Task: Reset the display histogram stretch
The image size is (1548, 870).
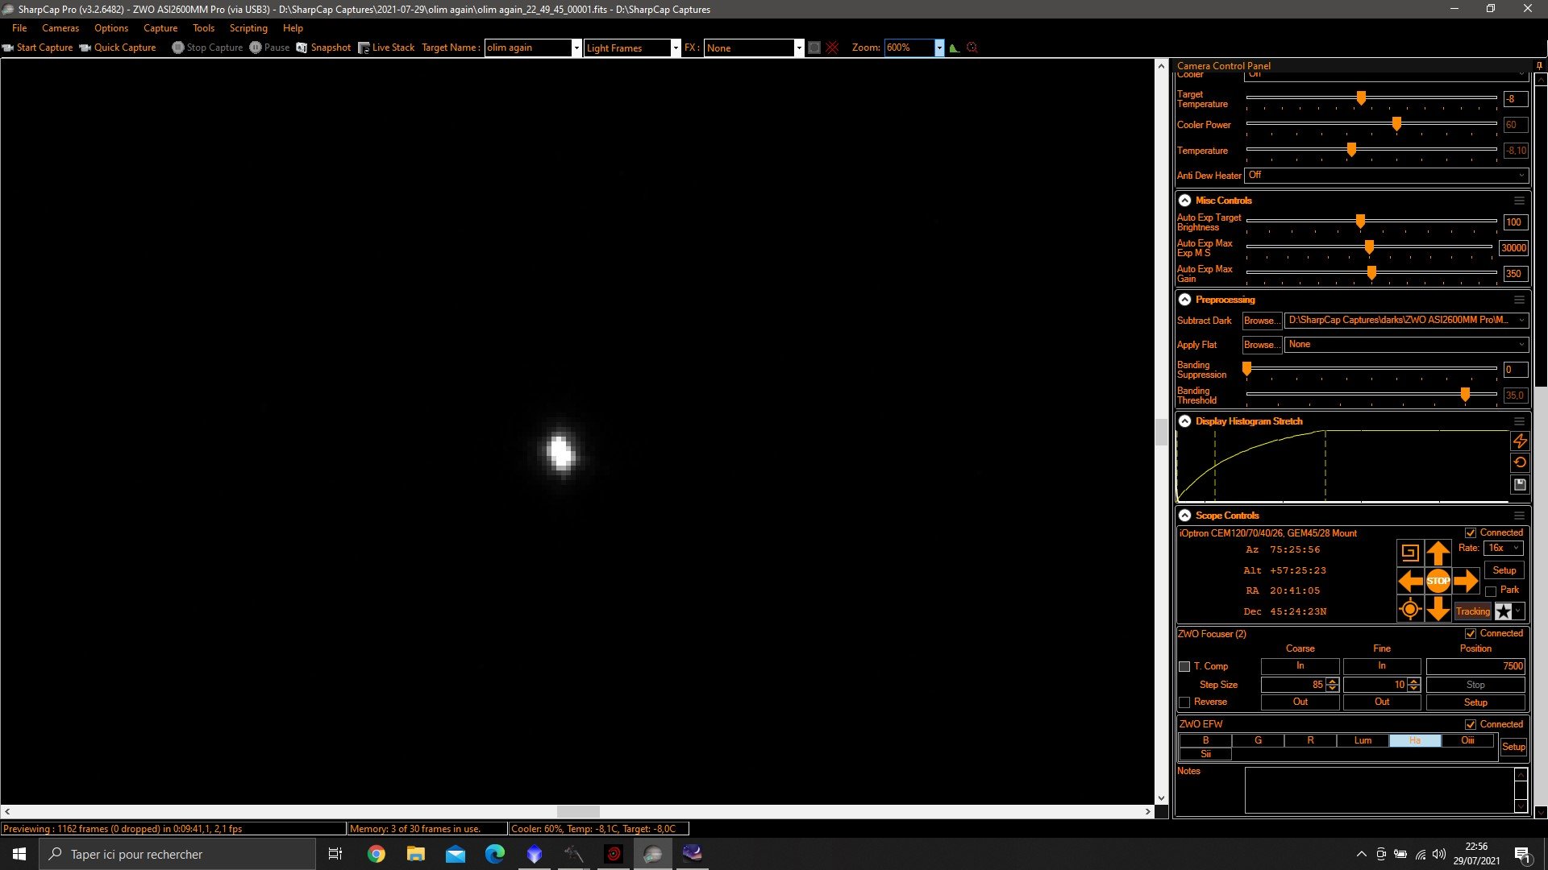Action: [x=1520, y=462]
